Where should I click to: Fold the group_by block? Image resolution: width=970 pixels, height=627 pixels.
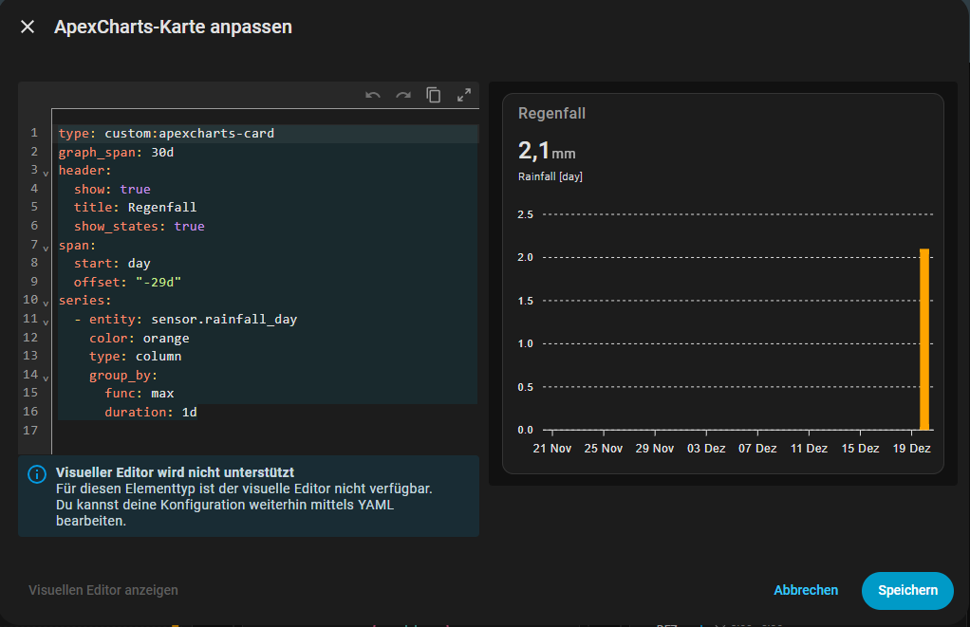(x=46, y=377)
